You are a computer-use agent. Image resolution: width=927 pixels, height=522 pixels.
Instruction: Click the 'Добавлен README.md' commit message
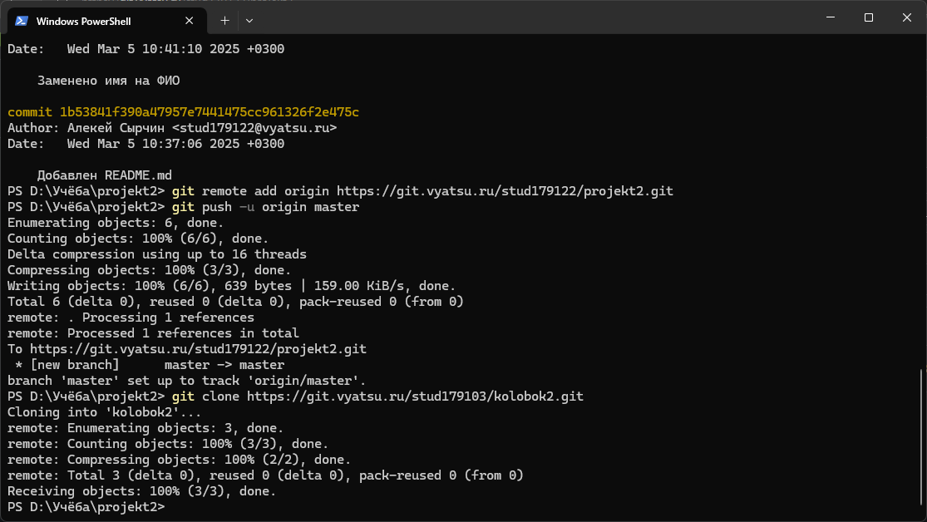point(104,175)
